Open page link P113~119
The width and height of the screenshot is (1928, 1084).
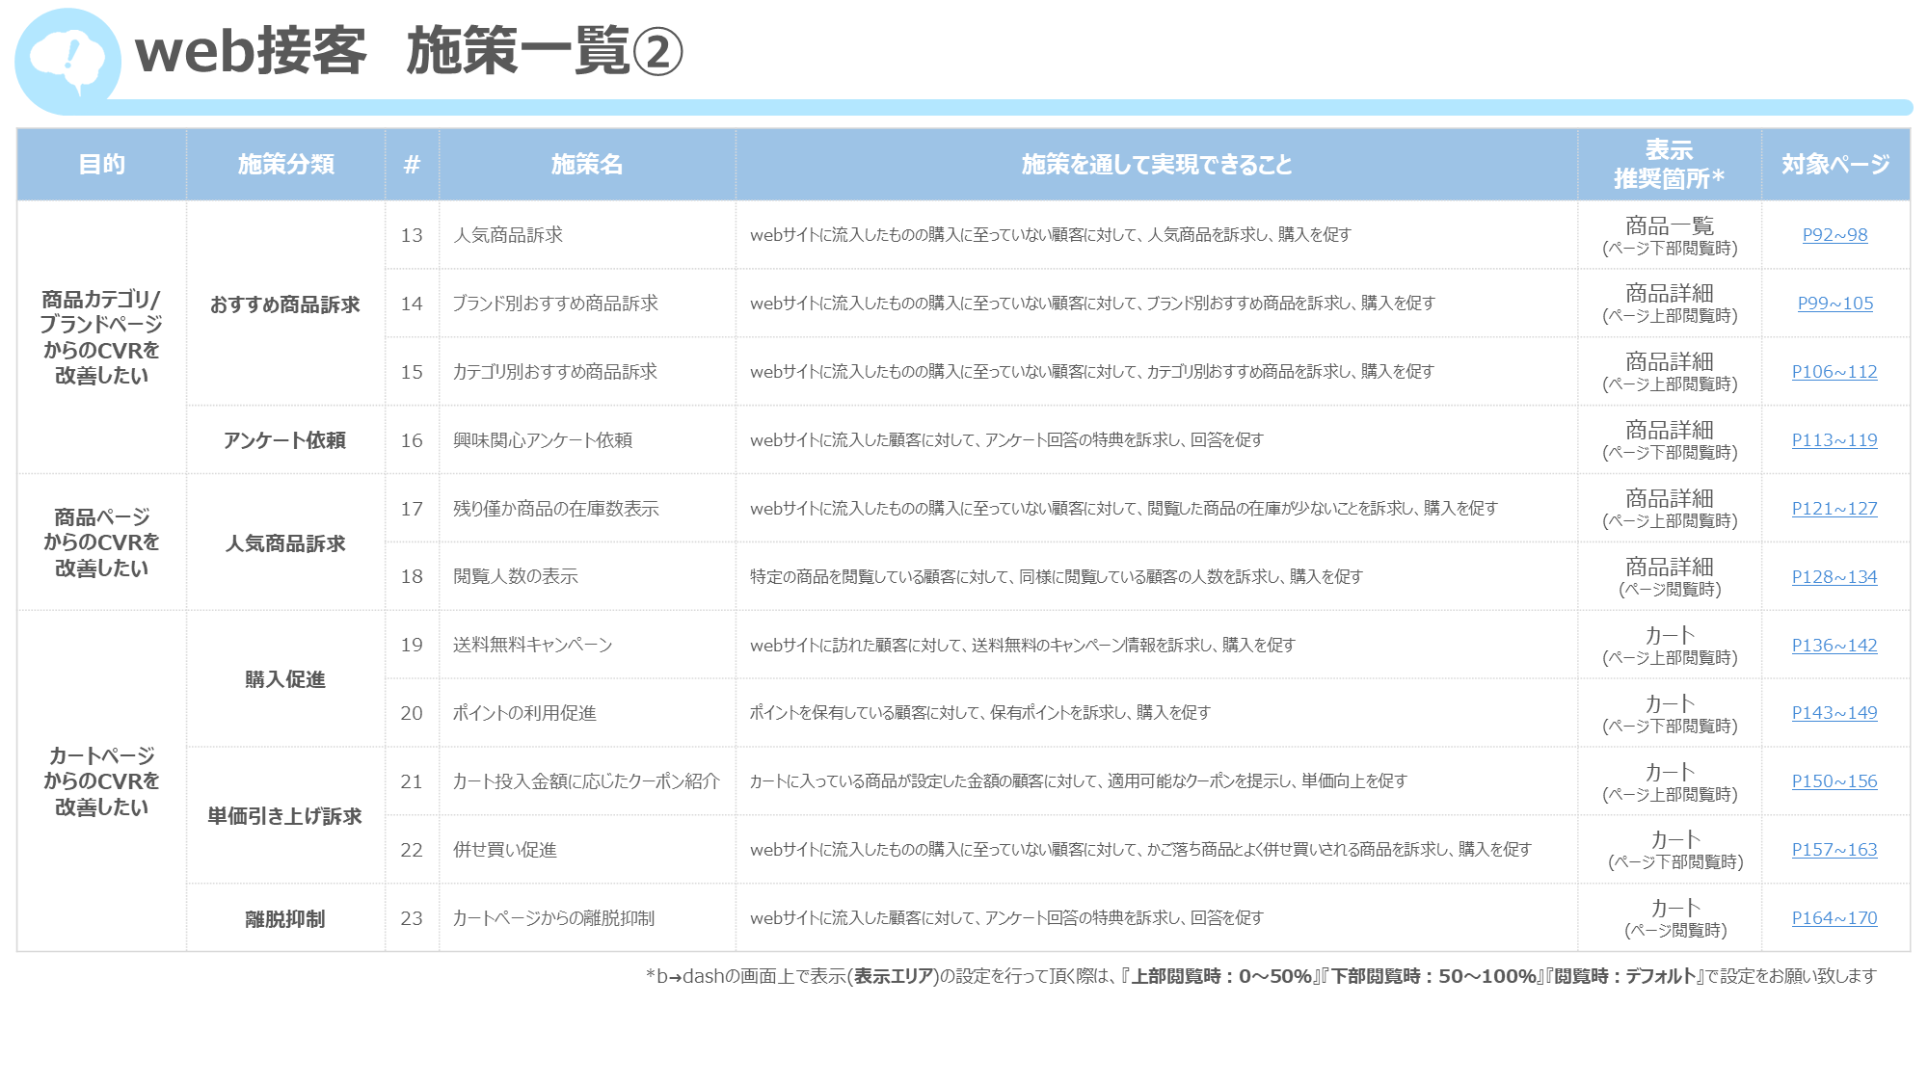1834,440
